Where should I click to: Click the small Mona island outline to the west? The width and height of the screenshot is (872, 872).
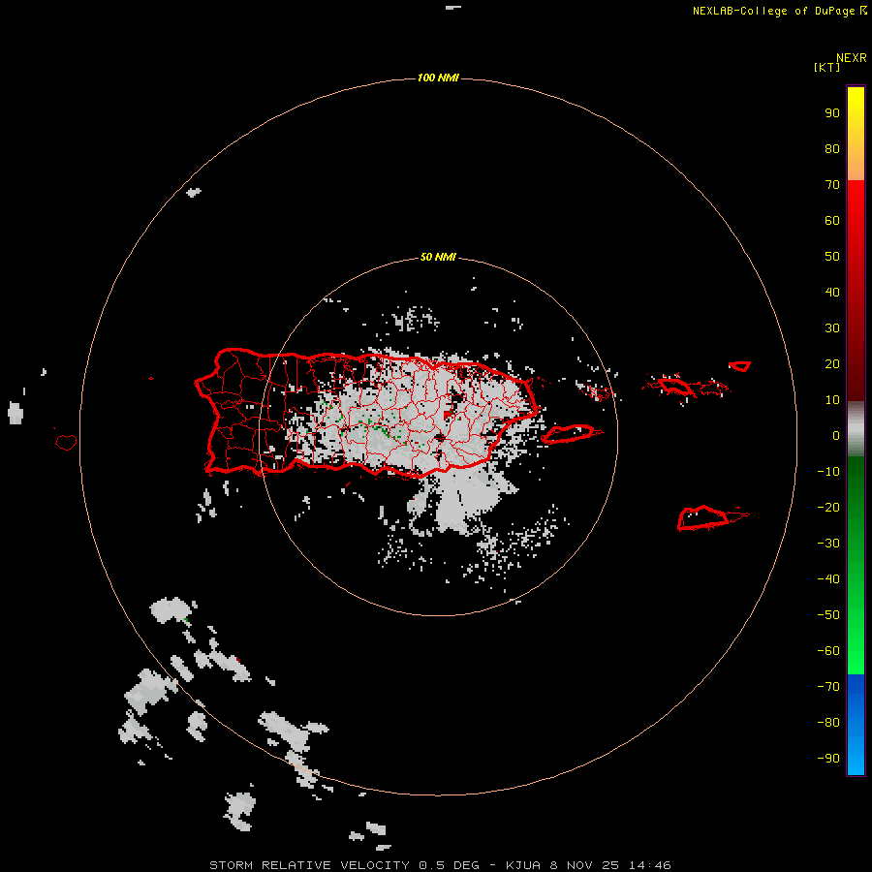pyautogui.click(x=66, y=442)
